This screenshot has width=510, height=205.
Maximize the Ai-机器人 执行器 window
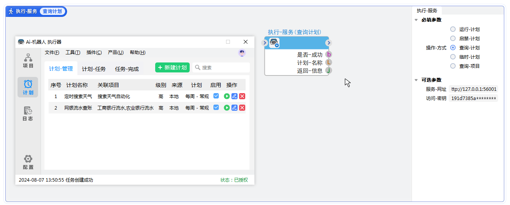228,42
